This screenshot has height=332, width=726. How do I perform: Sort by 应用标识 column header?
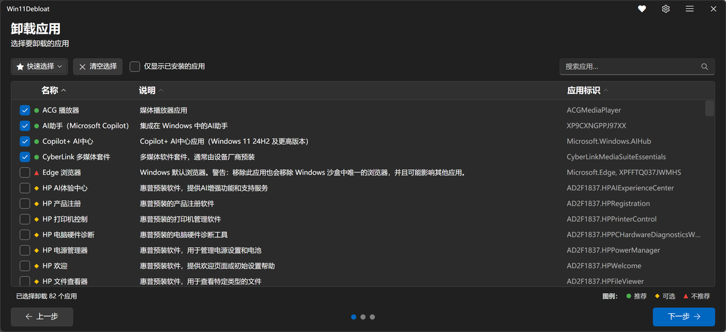click(x=588, y=90)
